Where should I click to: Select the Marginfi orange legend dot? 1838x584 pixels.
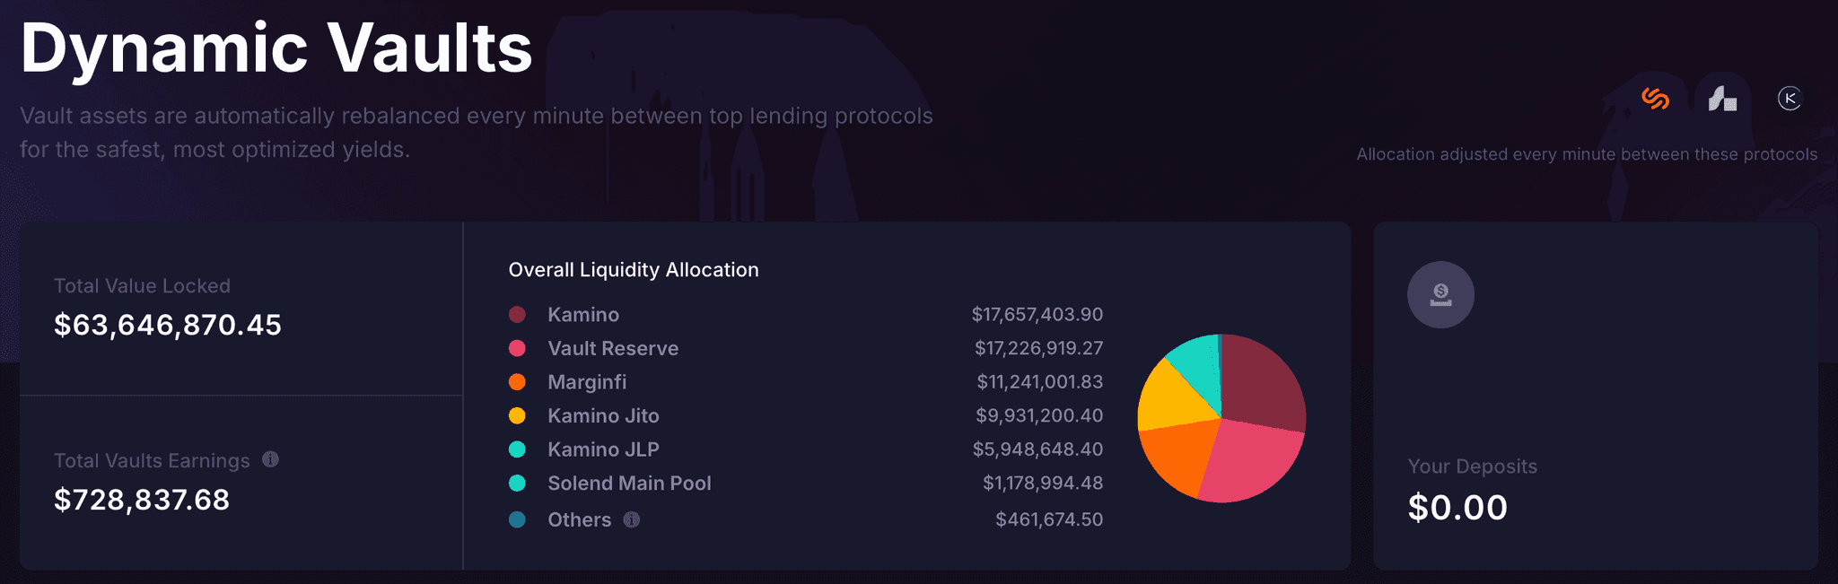click(517, 381)
